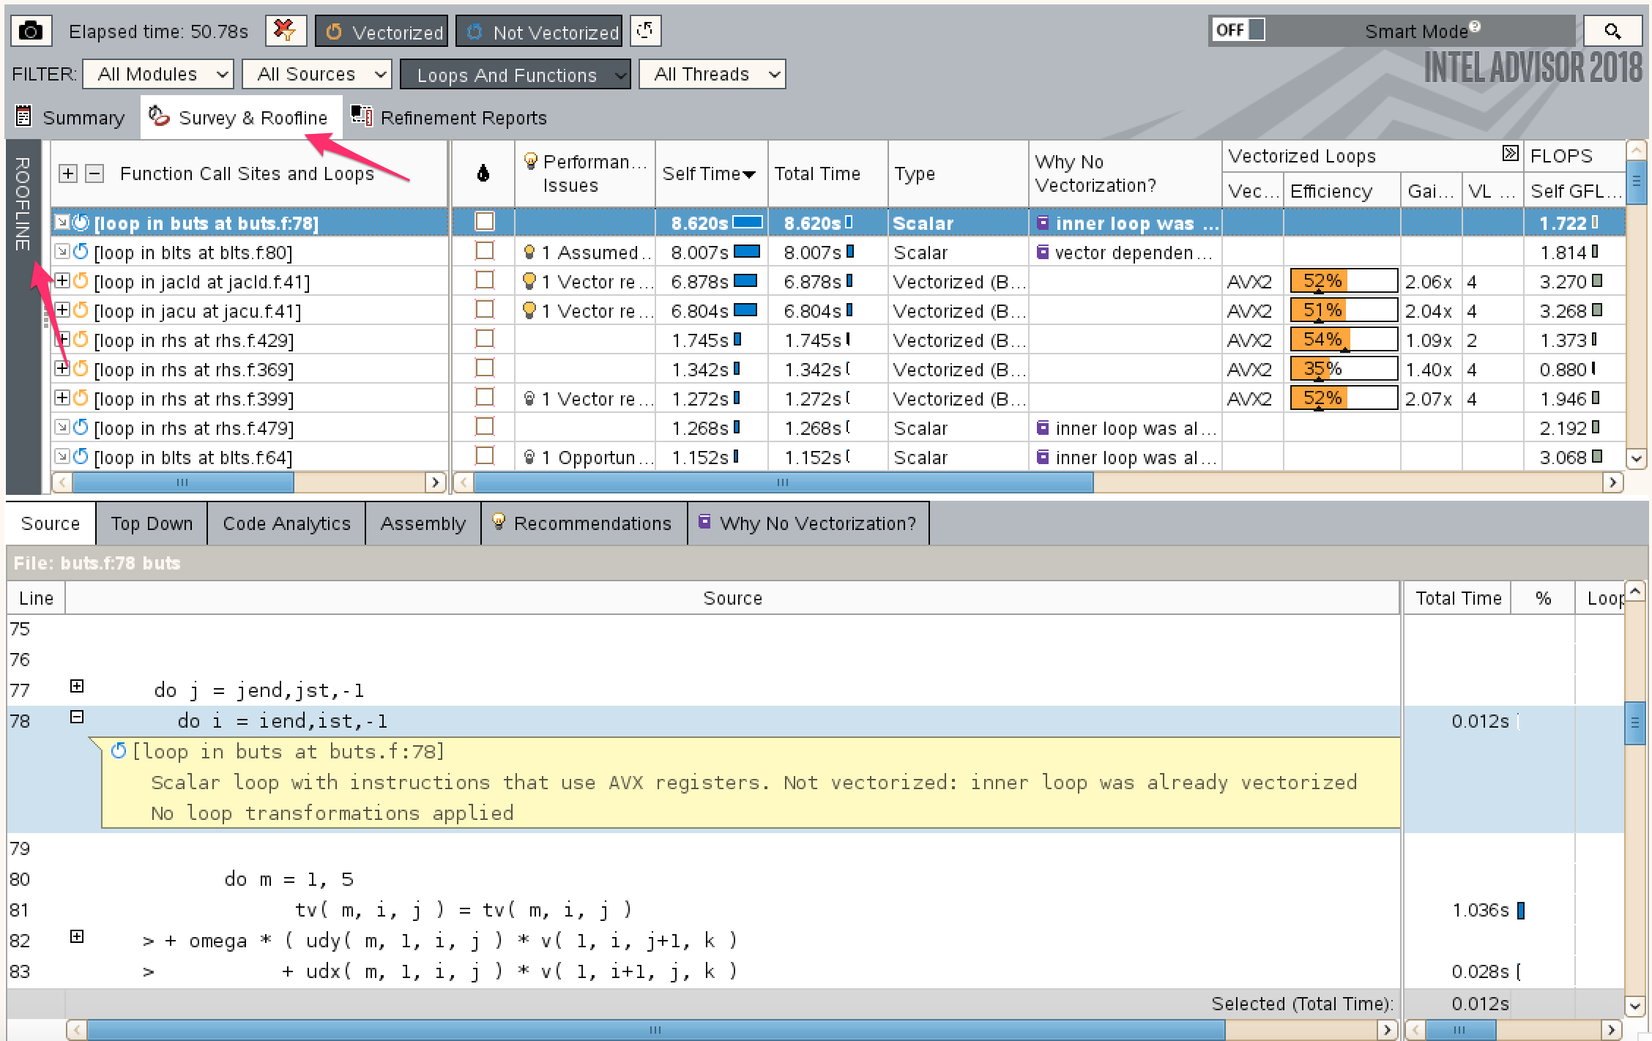Click the 35% efficiency bar for rhs.f:369
This screenshot has width=1652, height=1041.
(x=1343, y=368)
